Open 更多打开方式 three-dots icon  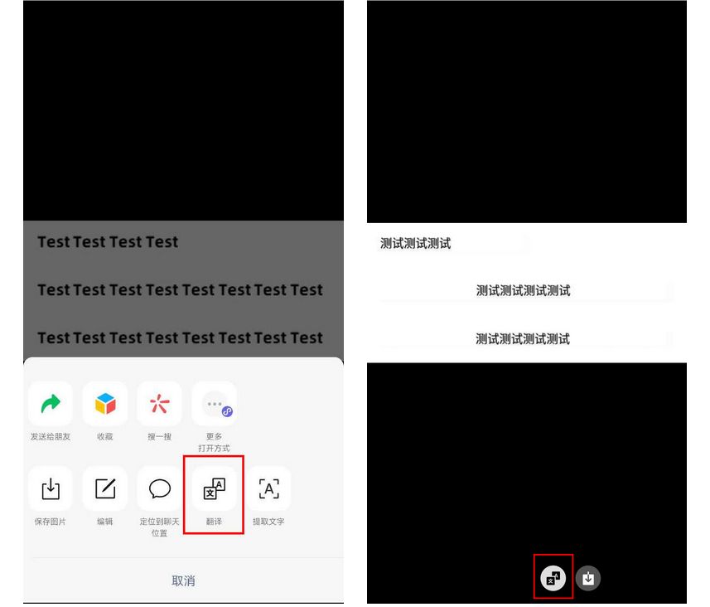pos(215,404)
